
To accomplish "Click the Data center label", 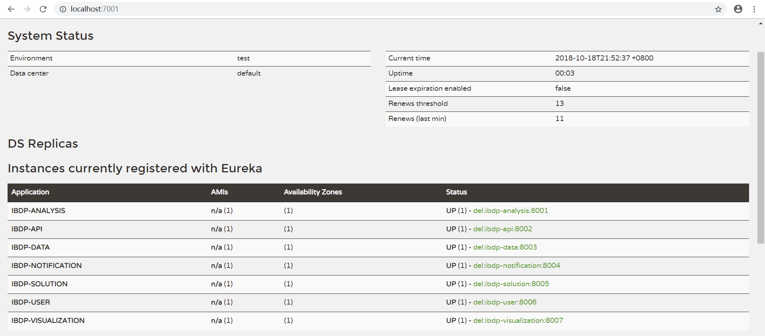I will pos(29,73).
